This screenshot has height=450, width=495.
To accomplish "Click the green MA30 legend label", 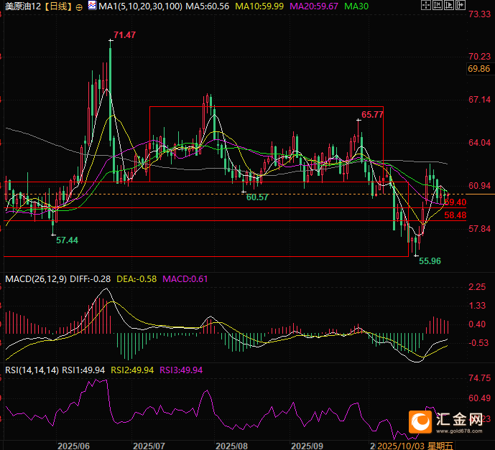I will (x=357, y=6).
